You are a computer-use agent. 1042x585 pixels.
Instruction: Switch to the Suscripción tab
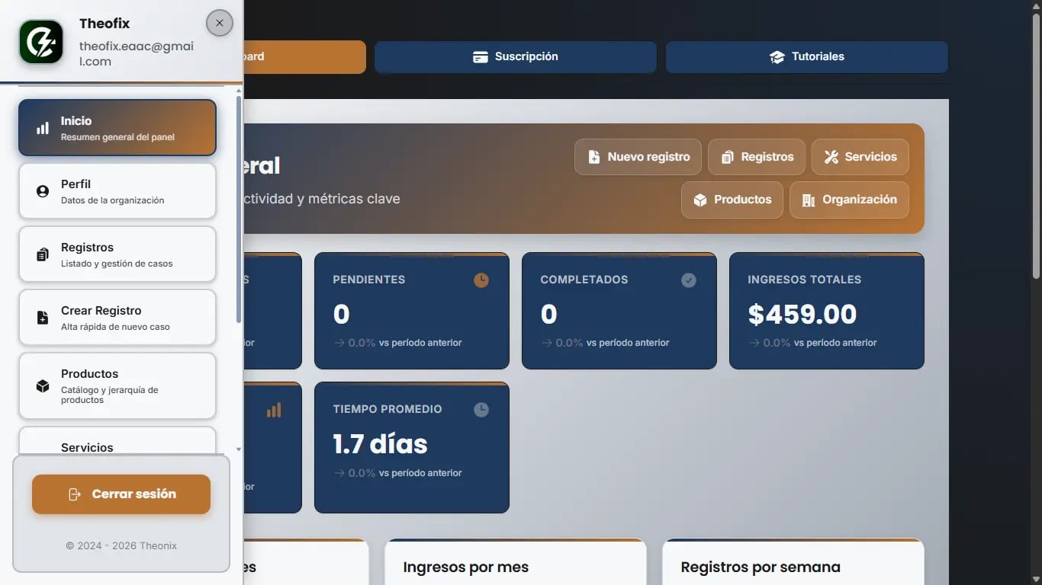pos(515,56)
